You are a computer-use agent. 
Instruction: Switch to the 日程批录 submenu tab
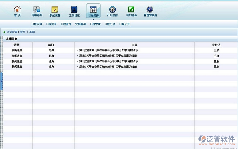tap(52, 24)
